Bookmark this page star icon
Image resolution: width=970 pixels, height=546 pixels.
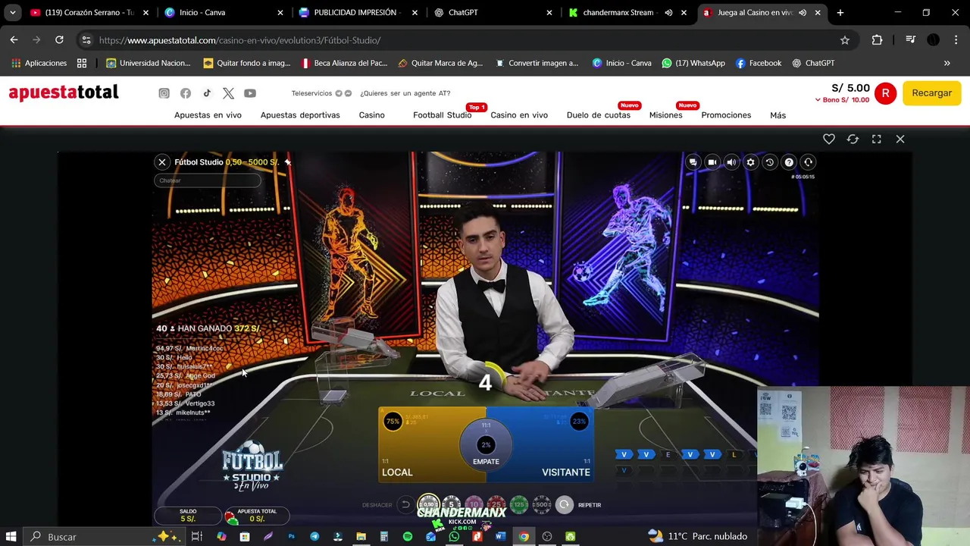point(845,40)
